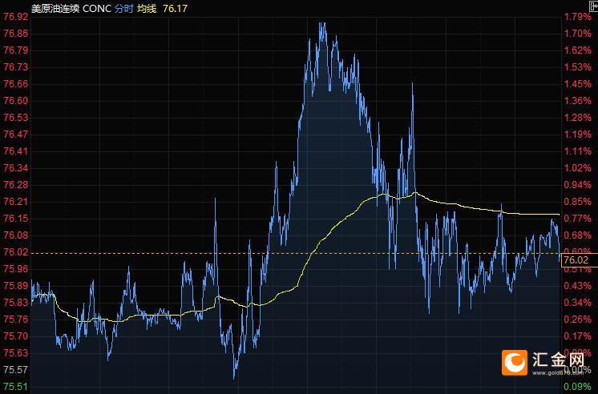598x394 pixels.
Task: Click the 76.41 price axis label
Action: click(x=16, y=151)
